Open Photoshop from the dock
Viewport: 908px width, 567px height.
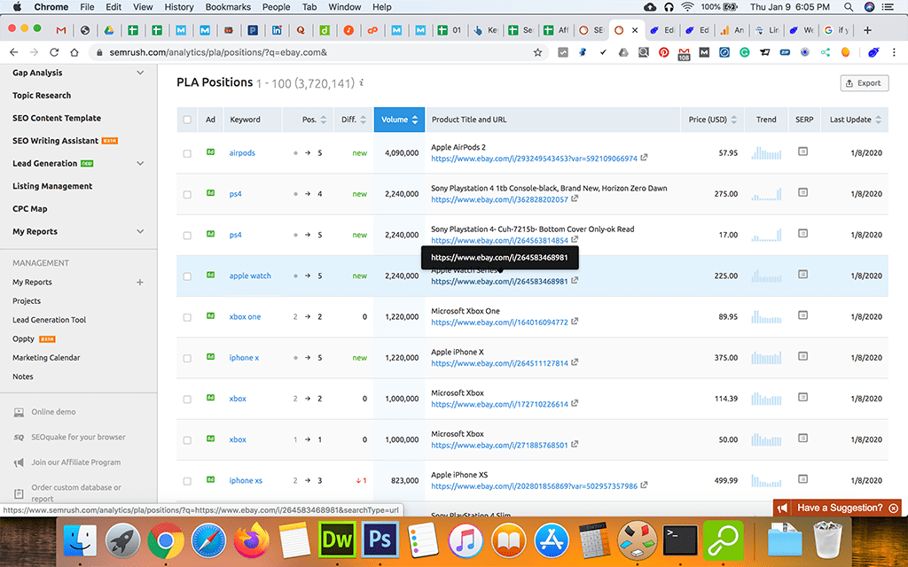[380, 540]
